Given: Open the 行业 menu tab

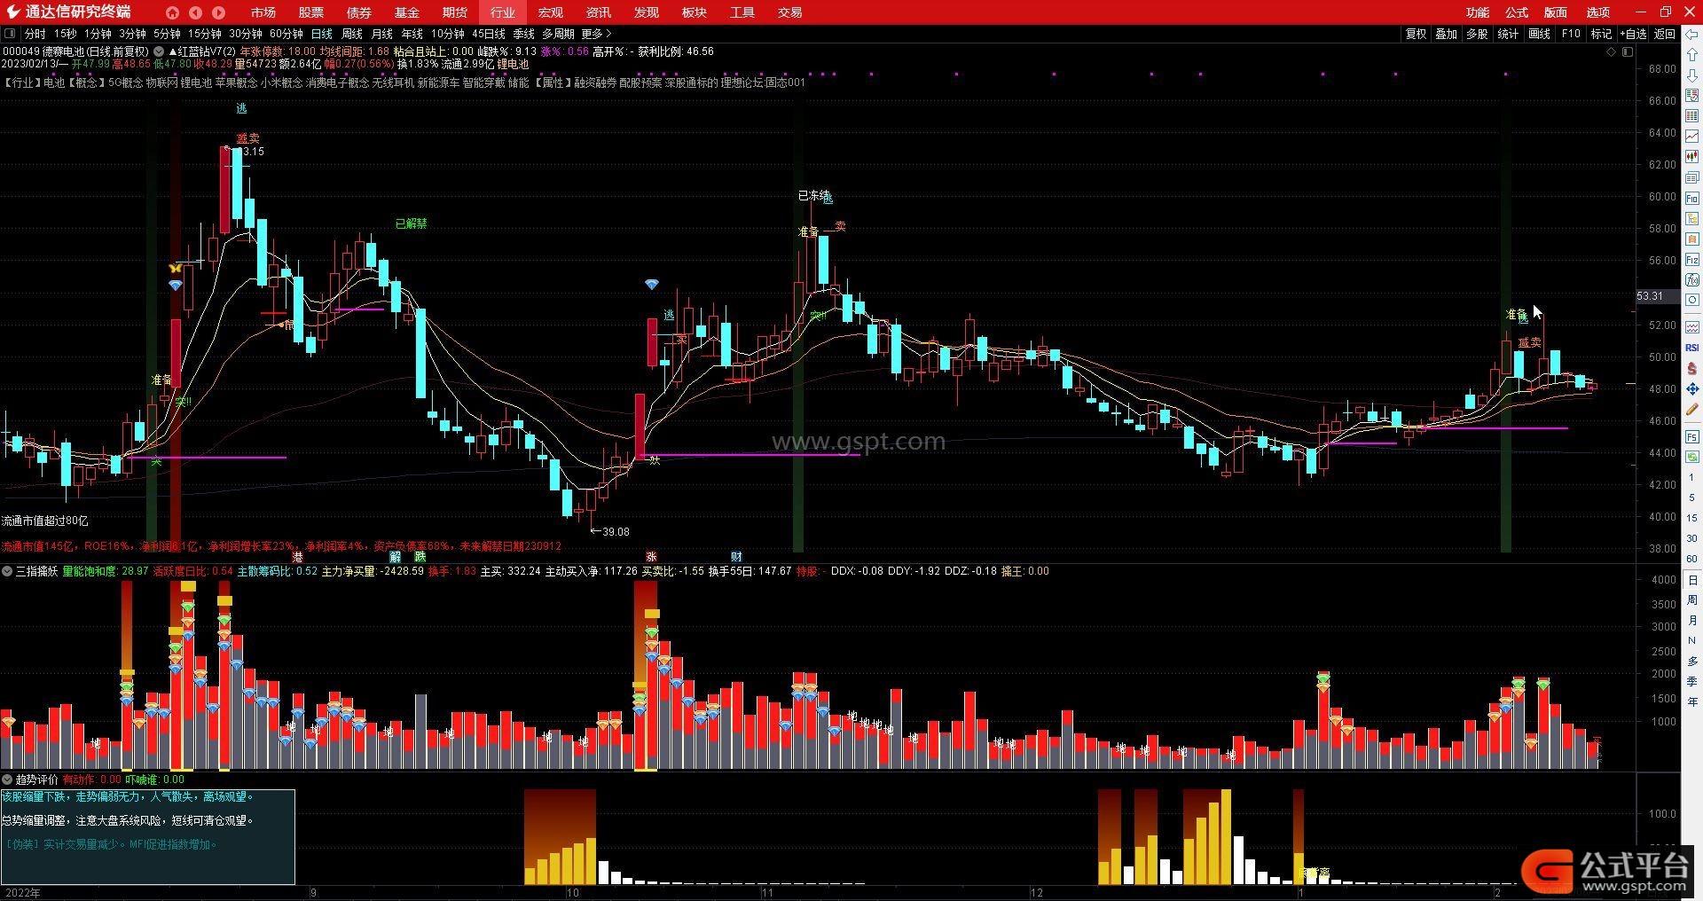Looking at the screenshot, I should pos(502,12).
